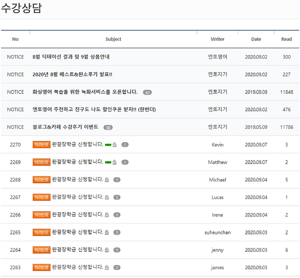The height and width of the screenshot is (278, 300).
Task: Click the lock icon in james's row
Action: [x=107, y=268]
